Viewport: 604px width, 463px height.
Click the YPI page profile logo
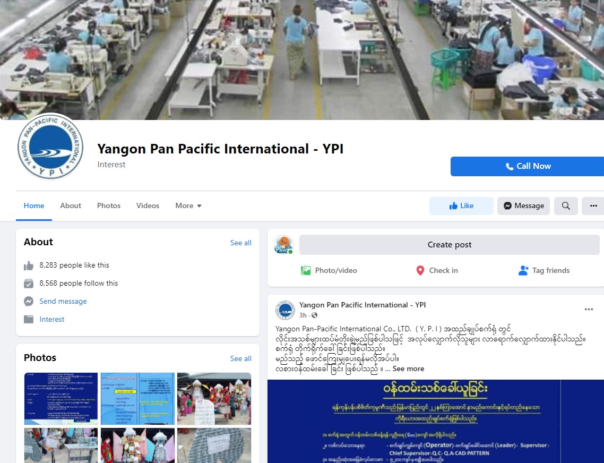click(50, 147)
